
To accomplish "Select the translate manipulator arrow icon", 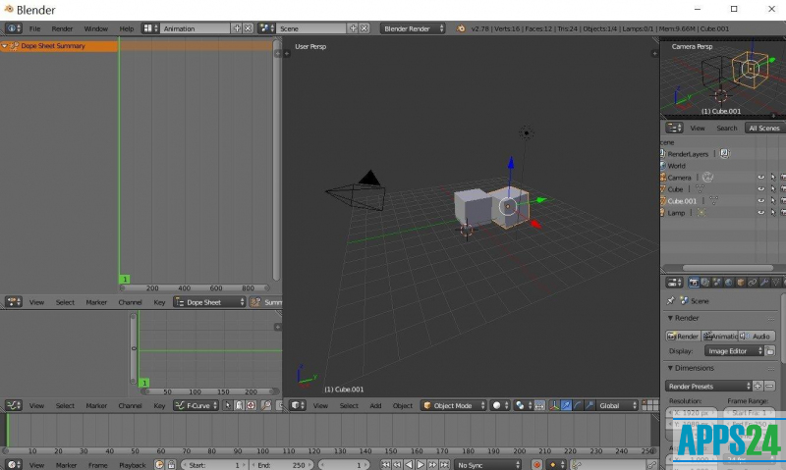I will [567, 405].
